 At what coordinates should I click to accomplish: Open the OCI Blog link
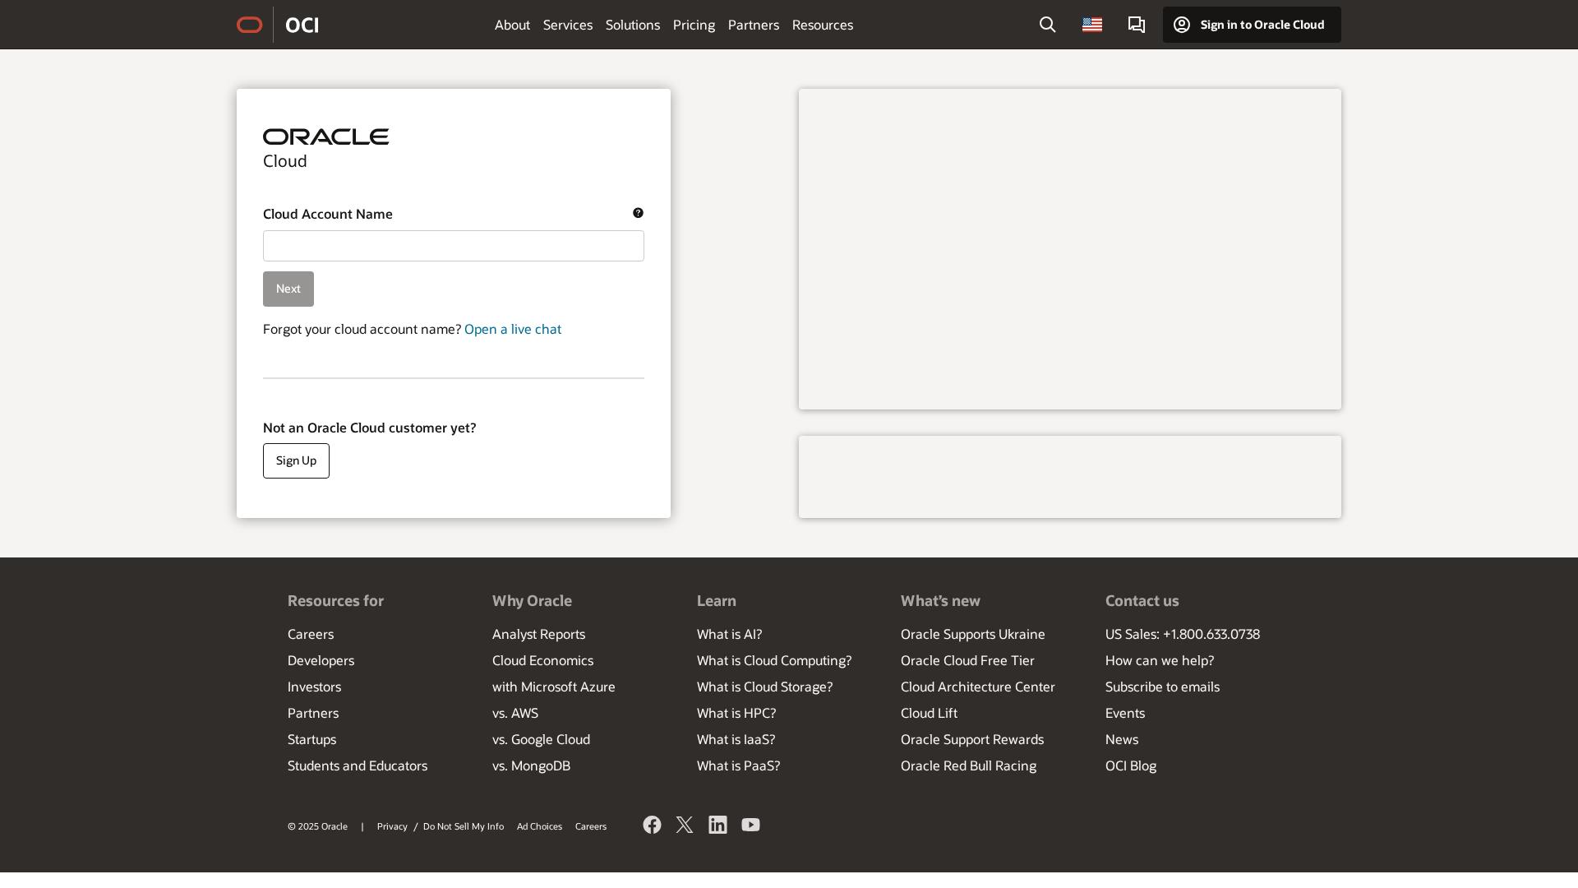click(1131, 765)
